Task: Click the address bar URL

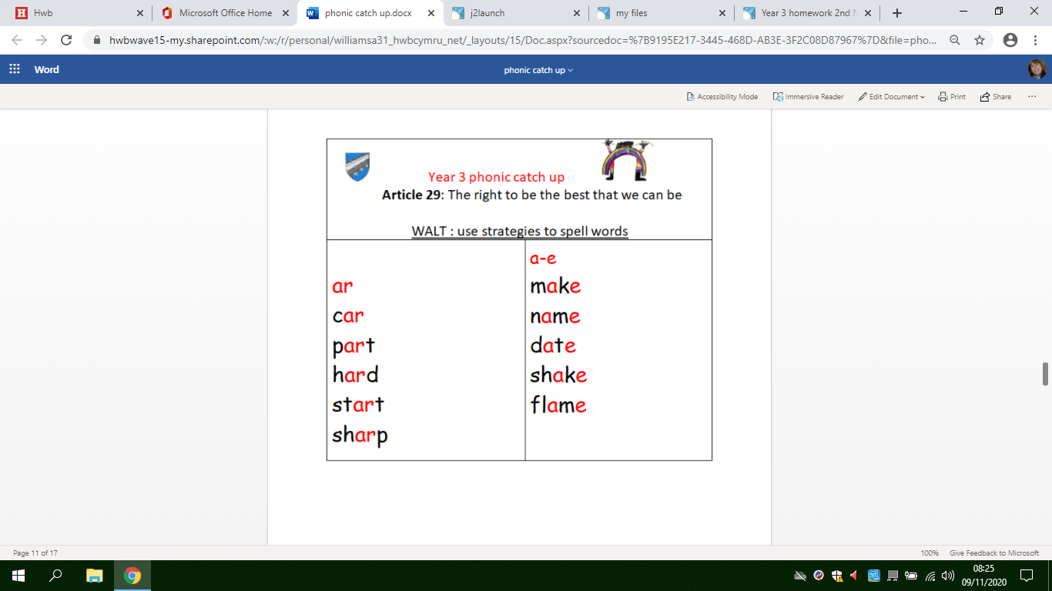Action: coord(523,40)
